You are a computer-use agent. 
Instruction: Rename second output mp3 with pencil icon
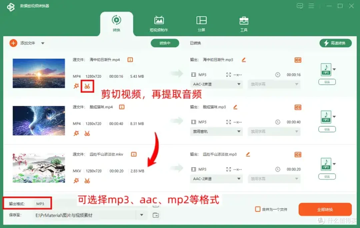235,107
